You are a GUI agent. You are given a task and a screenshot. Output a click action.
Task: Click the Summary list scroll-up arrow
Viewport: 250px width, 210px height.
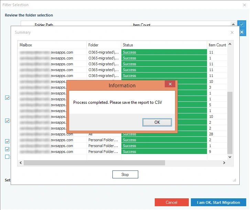click(x=230, y=44)
